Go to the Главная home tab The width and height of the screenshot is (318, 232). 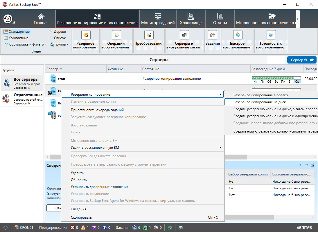tap(41, 19)
